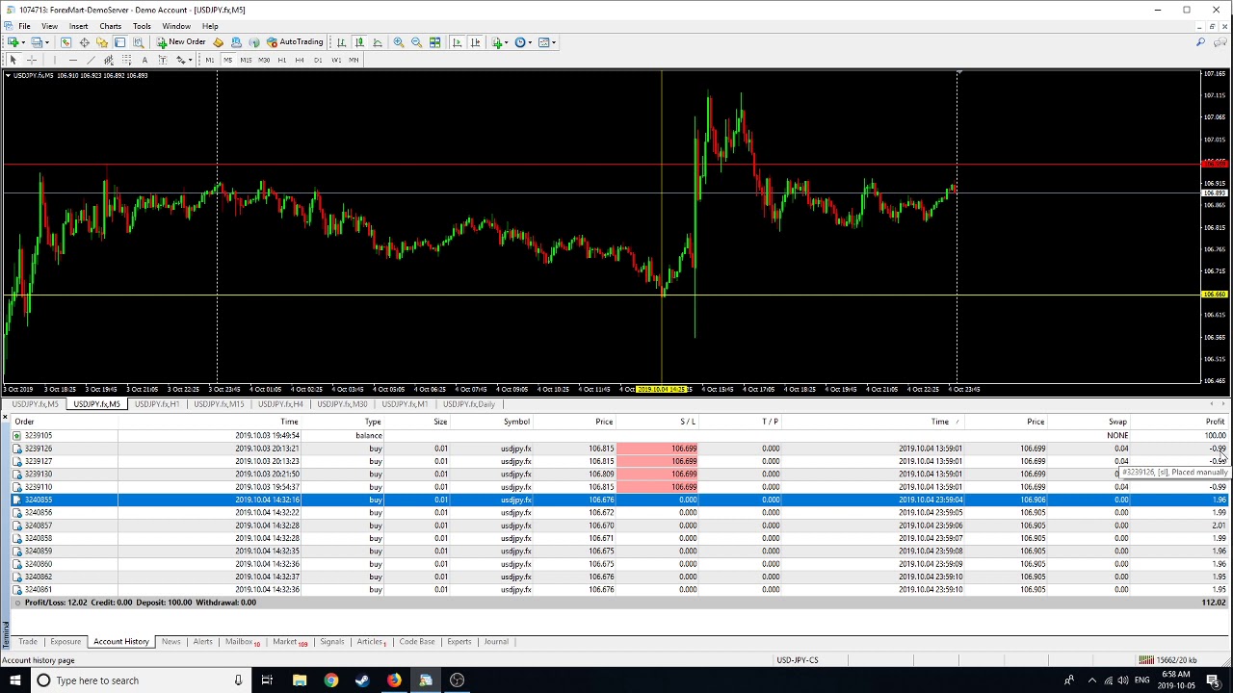Screen dimensions: 1233x693
Task: Open the Indicators list icon
Action: (x=497, y=42)
